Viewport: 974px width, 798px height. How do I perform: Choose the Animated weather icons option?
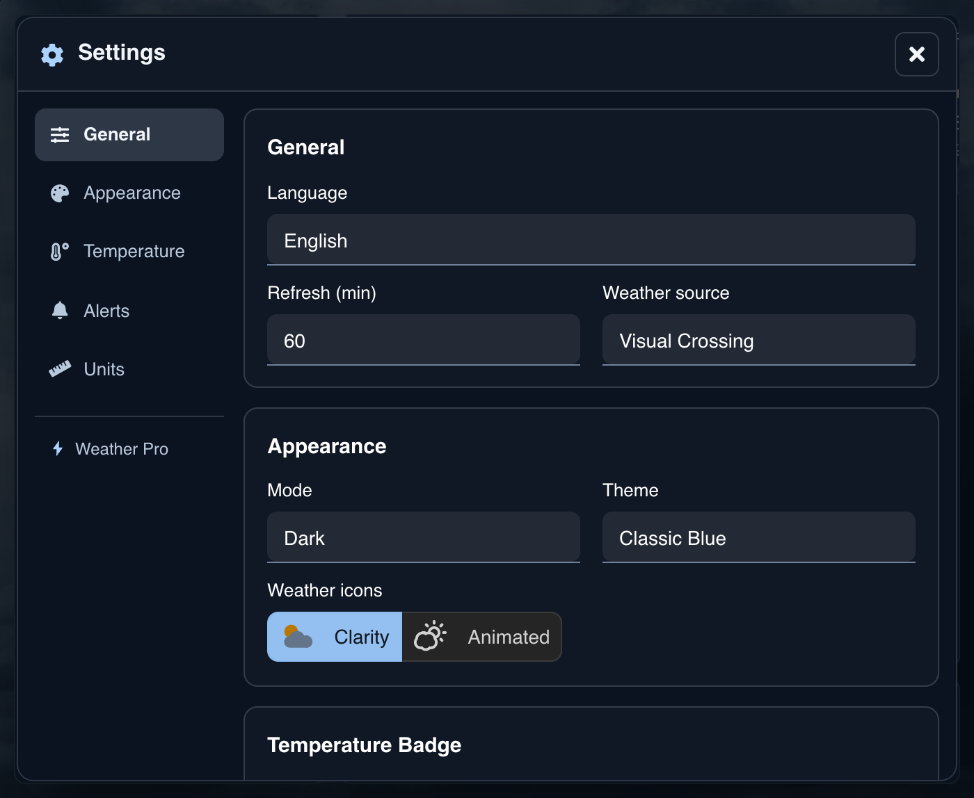coord(481,637)
